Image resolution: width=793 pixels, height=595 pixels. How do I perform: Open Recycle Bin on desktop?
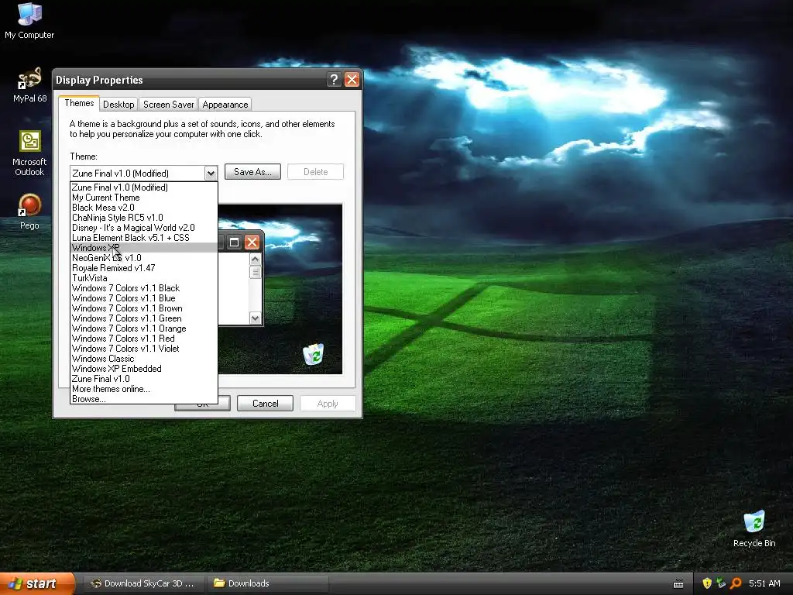tap(754, 528)
